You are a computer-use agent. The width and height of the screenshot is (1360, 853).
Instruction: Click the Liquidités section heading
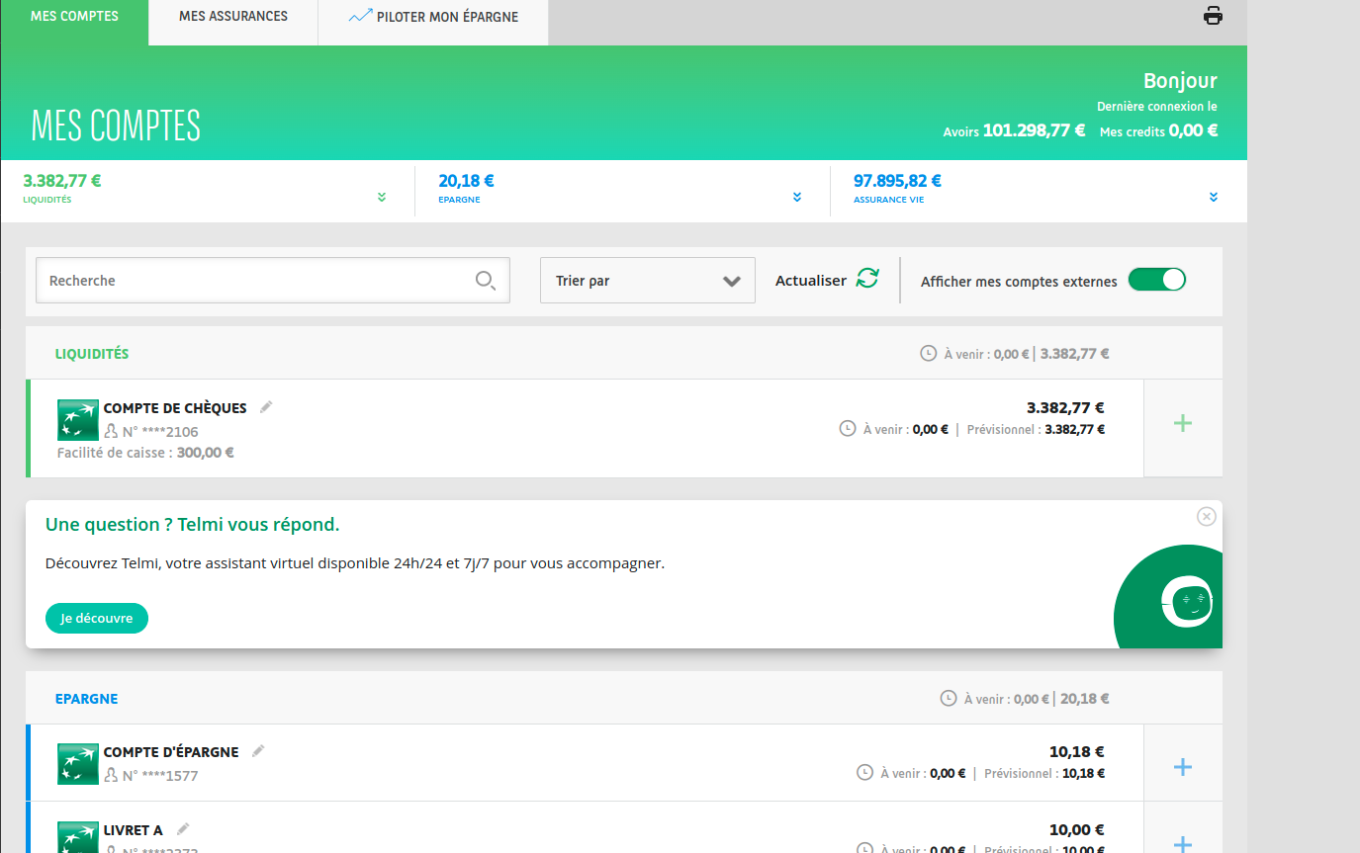point(92,354)
